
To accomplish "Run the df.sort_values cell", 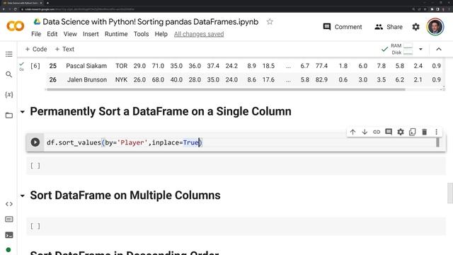I will [35, 142].
